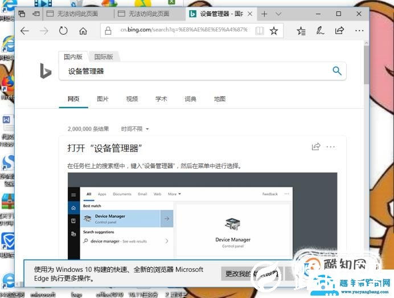This screenshot has height=298, width=394.
Task: Switch to 国内版 search tab
Action: tap(73, 57)
